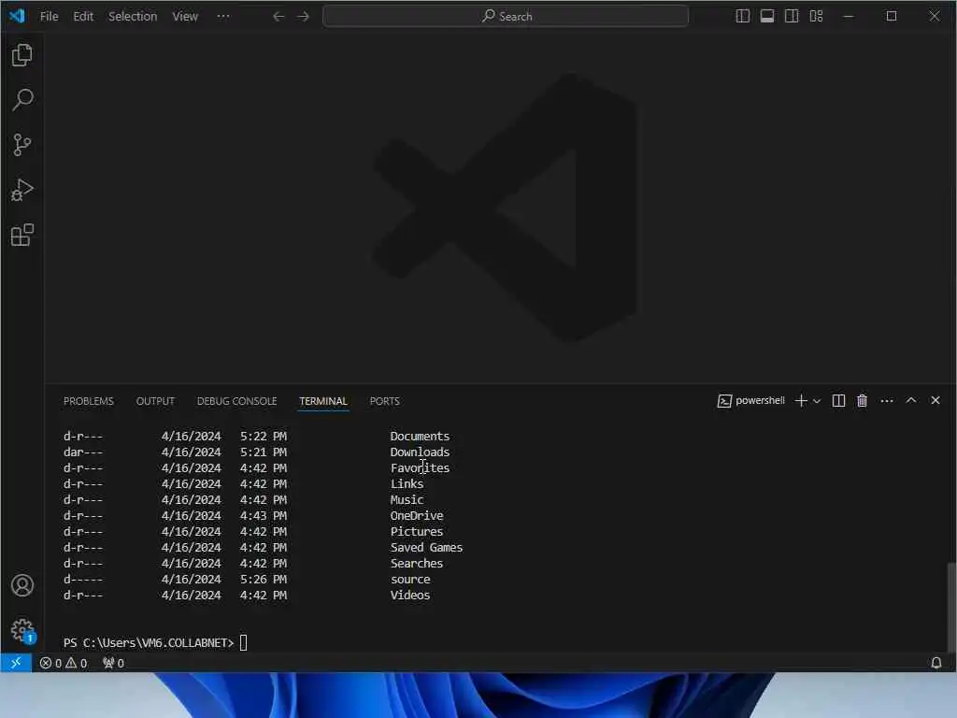957x718 pixels.
Task: Click the Links directory entry
Action: tap(407, 483)
